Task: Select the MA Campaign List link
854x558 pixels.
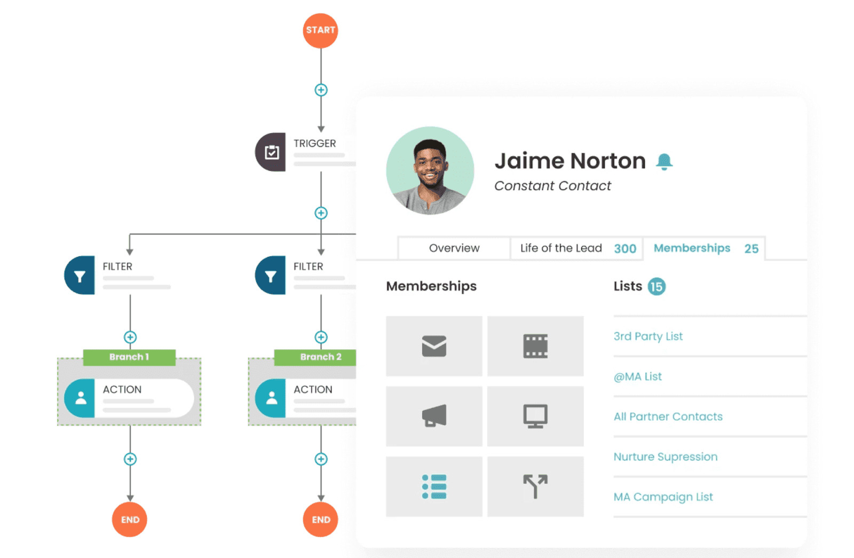Action: click(x=663, y=497)
